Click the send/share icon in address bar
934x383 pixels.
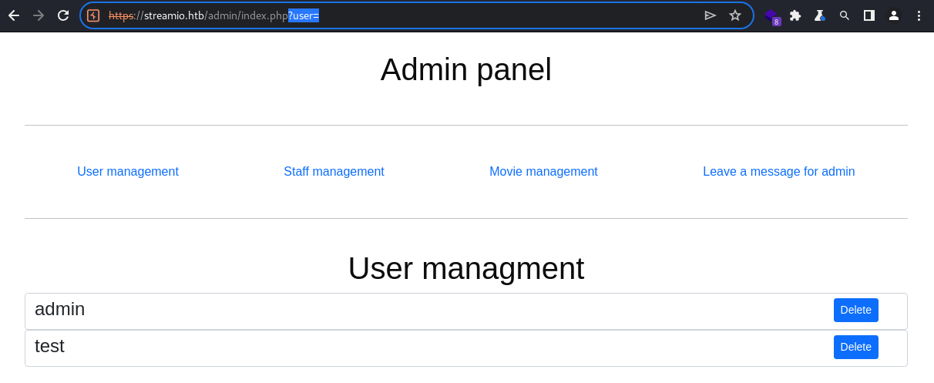[x=711, y=15]
